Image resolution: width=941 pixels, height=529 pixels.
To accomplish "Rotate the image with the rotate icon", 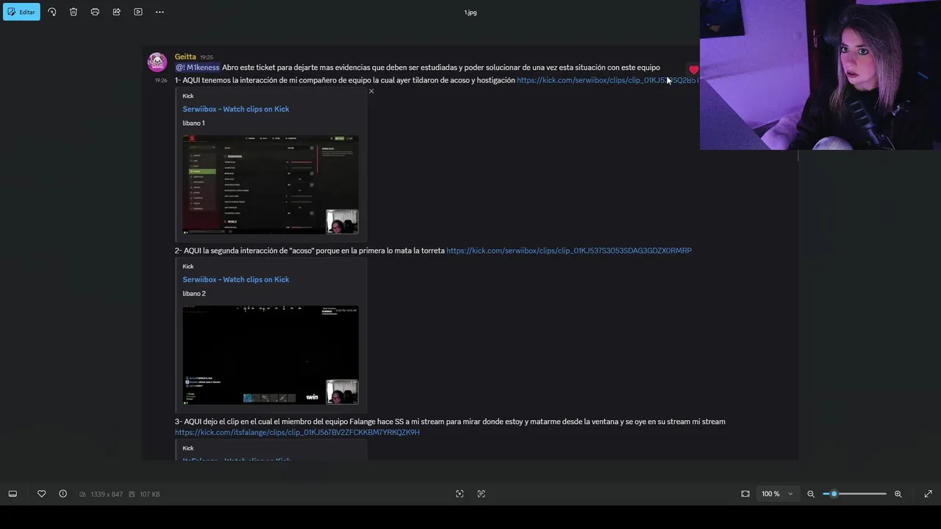I will [51, 12].
